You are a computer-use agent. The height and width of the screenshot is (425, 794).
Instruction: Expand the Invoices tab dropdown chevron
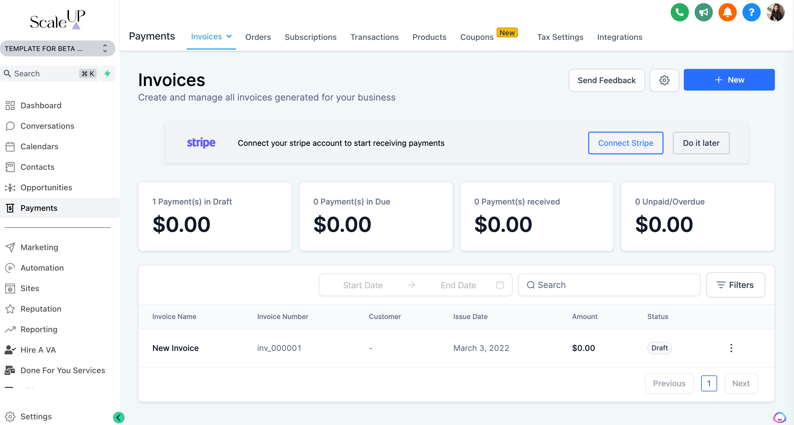[229, 36]
